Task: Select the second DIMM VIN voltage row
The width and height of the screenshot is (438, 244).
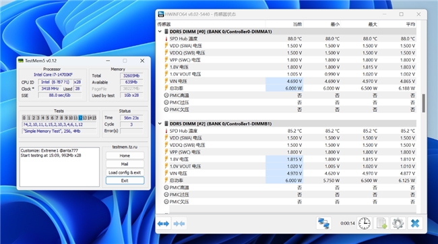Action: (x=290, y=173)
